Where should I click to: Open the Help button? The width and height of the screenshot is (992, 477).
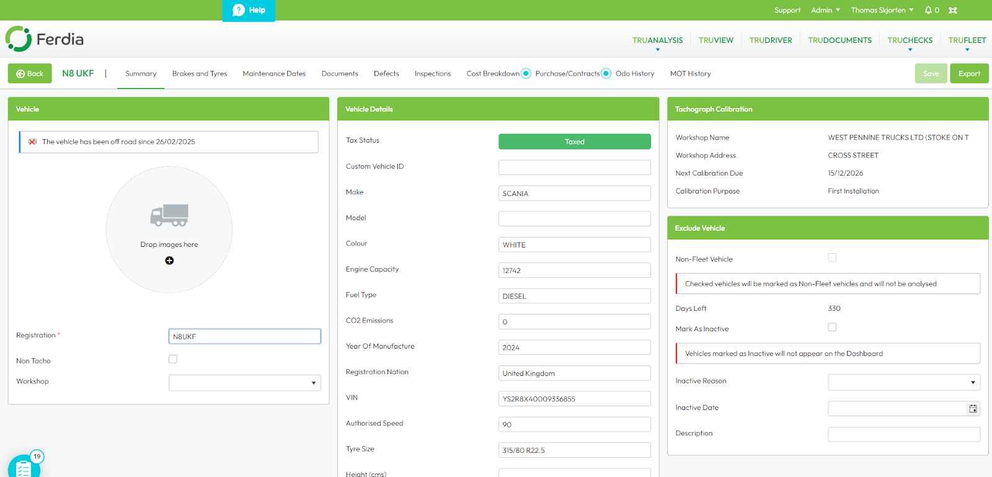point(249,11)
